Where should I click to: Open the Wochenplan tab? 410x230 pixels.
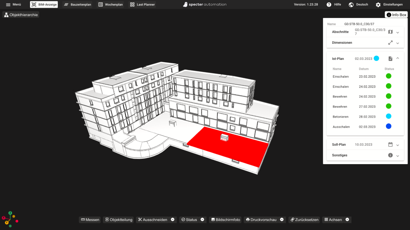[111, 5]
